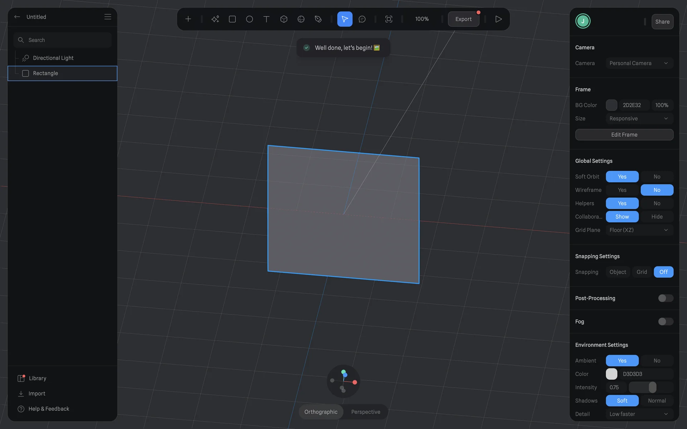Open the hamburger menu next to Untitled
The image size is (687, 429).
tap(108, 17)
